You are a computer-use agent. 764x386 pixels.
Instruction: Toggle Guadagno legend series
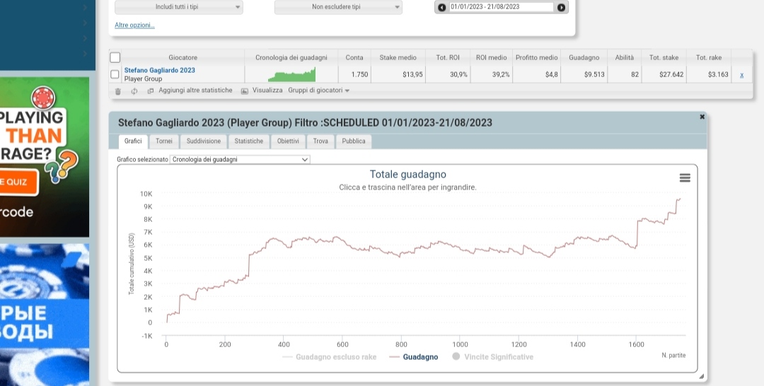[x=414, y=357]
